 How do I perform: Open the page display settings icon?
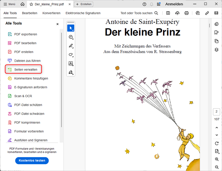coord(217,151)
